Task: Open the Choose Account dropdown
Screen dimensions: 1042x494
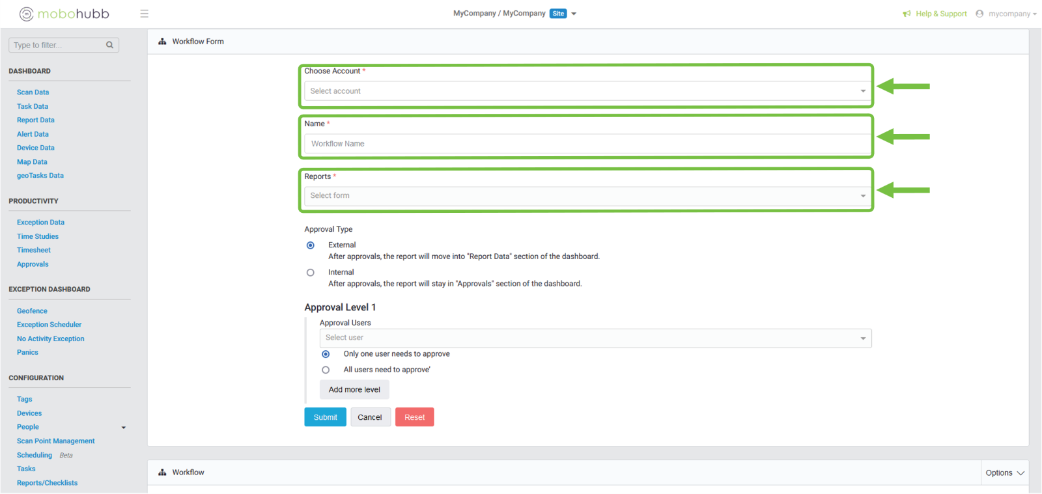Action: point(586,91)
